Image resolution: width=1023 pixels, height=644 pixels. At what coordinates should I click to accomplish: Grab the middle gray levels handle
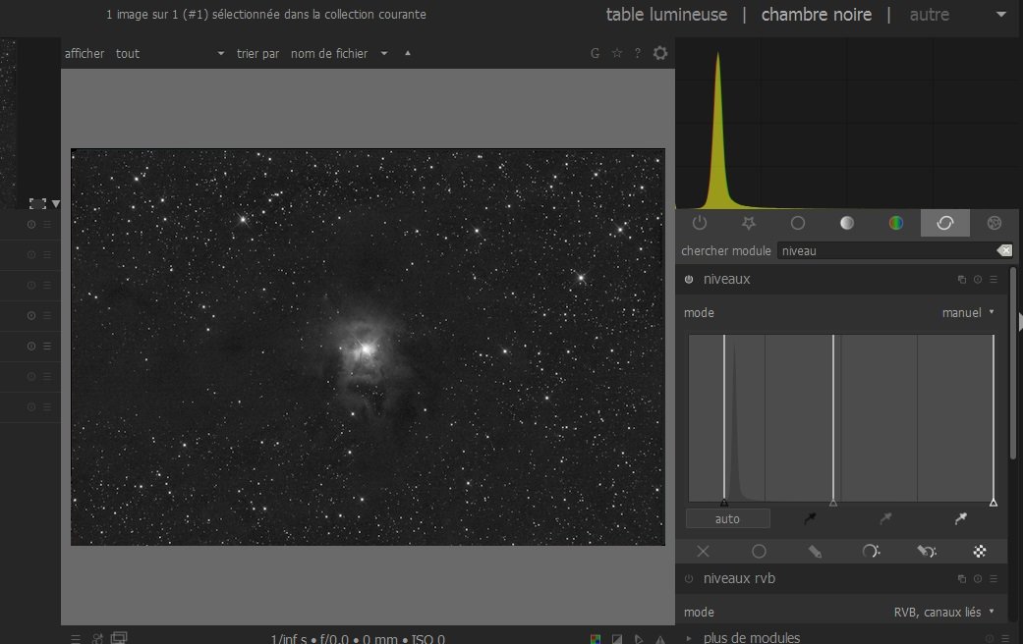tap(833, 503)
